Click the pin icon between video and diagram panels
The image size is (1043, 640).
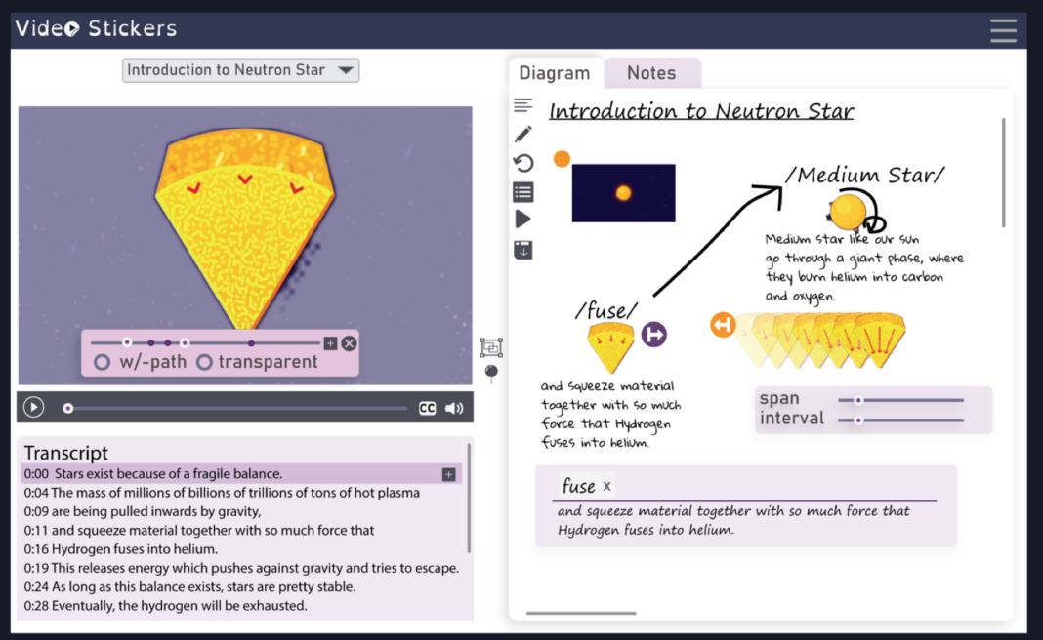(x=491, y=372)
